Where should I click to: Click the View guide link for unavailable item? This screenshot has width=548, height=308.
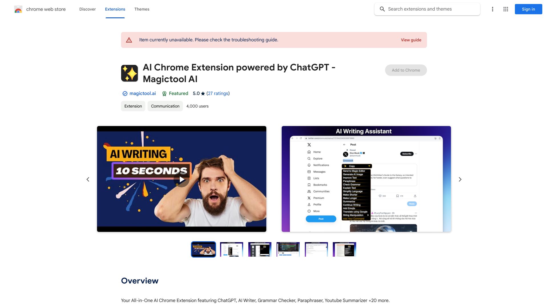[x=411, y=39]
